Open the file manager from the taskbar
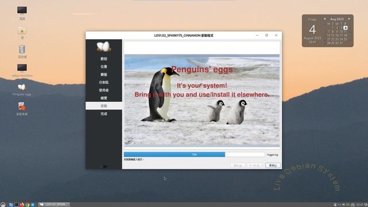 [11, 205]
